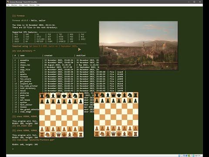This screenshot has width=209, height=157.
Task: Click the 'fun_colors' directory entry
Action: (x=26, y=79)
